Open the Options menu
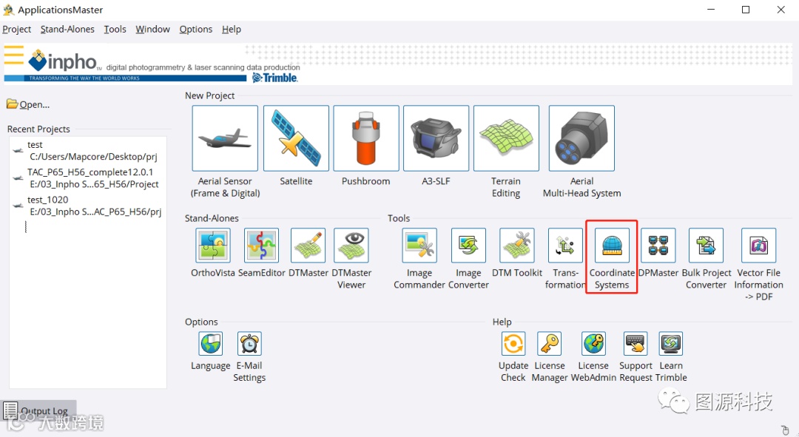Screen dimensions: 799x437 pos(195,30)
